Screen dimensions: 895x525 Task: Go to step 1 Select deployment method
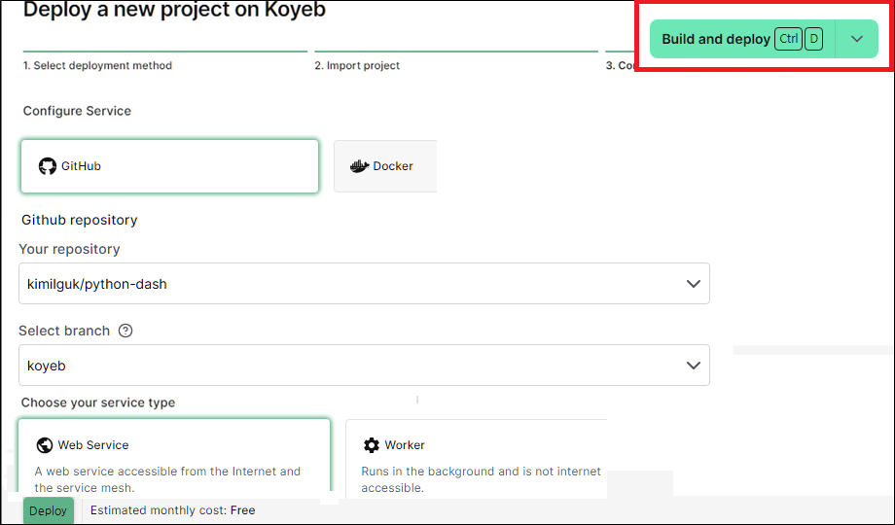click(x=97, y=66)
